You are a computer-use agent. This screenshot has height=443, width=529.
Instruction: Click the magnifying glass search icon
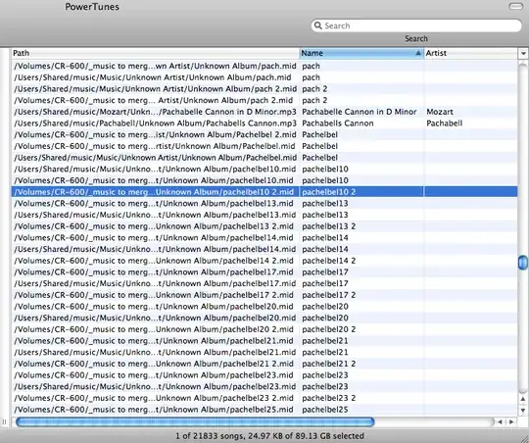(317, 25)
